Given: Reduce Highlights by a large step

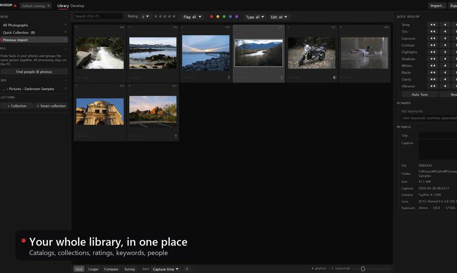Looking at the screenshot, I should coord(433,52).
